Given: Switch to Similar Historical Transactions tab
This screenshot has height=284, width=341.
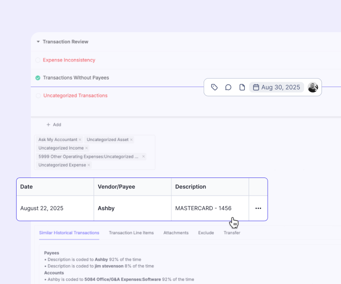Looking at the screenshot, I should [69, 233].
